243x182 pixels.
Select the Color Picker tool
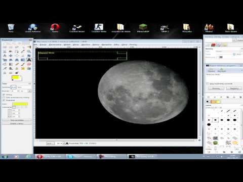click(23, 51)
